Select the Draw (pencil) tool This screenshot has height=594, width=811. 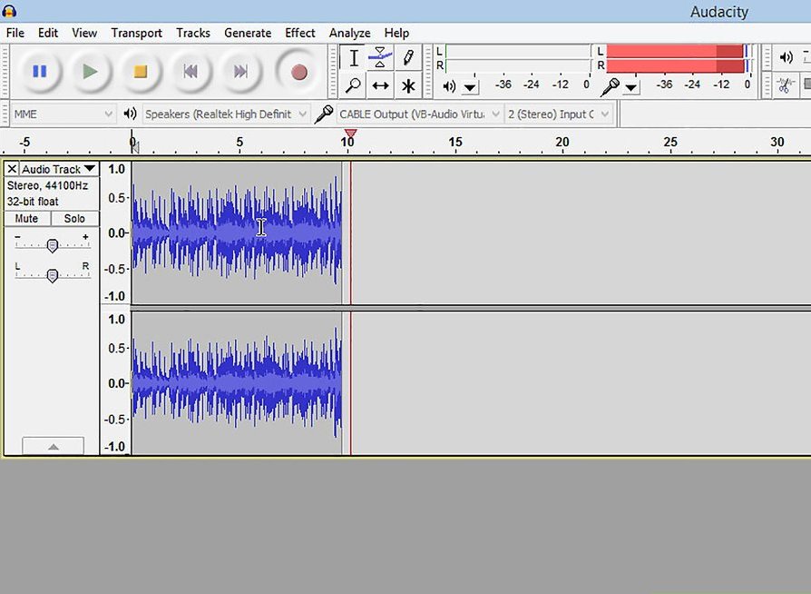tap(407, 57)
